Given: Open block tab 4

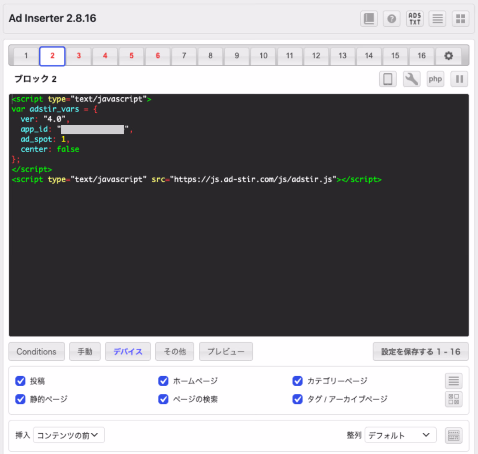Looking at the screenshot, I should (x=105, y=56).
